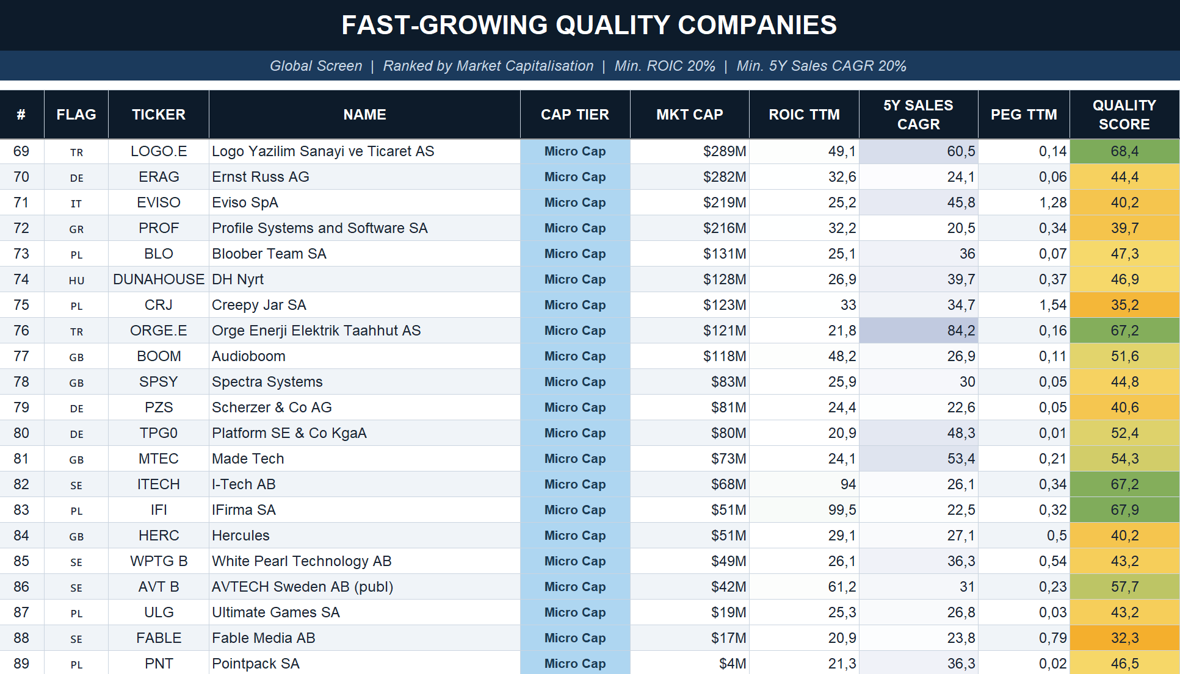Click the TR flag code for ORGE.E
Viewport: 1180px width, 674px height.
(x=76, y=332)
